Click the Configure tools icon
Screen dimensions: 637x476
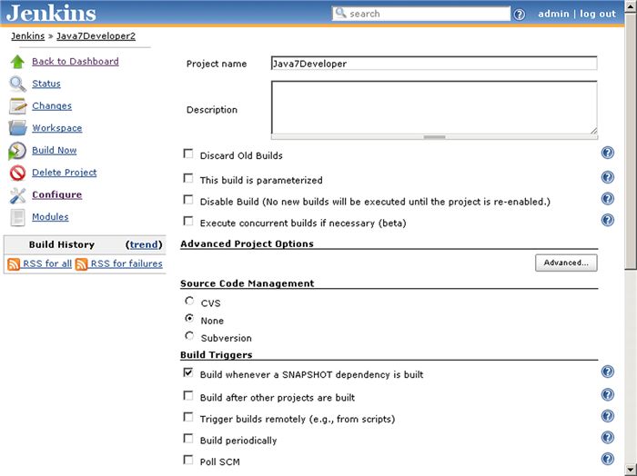(17, 195)
